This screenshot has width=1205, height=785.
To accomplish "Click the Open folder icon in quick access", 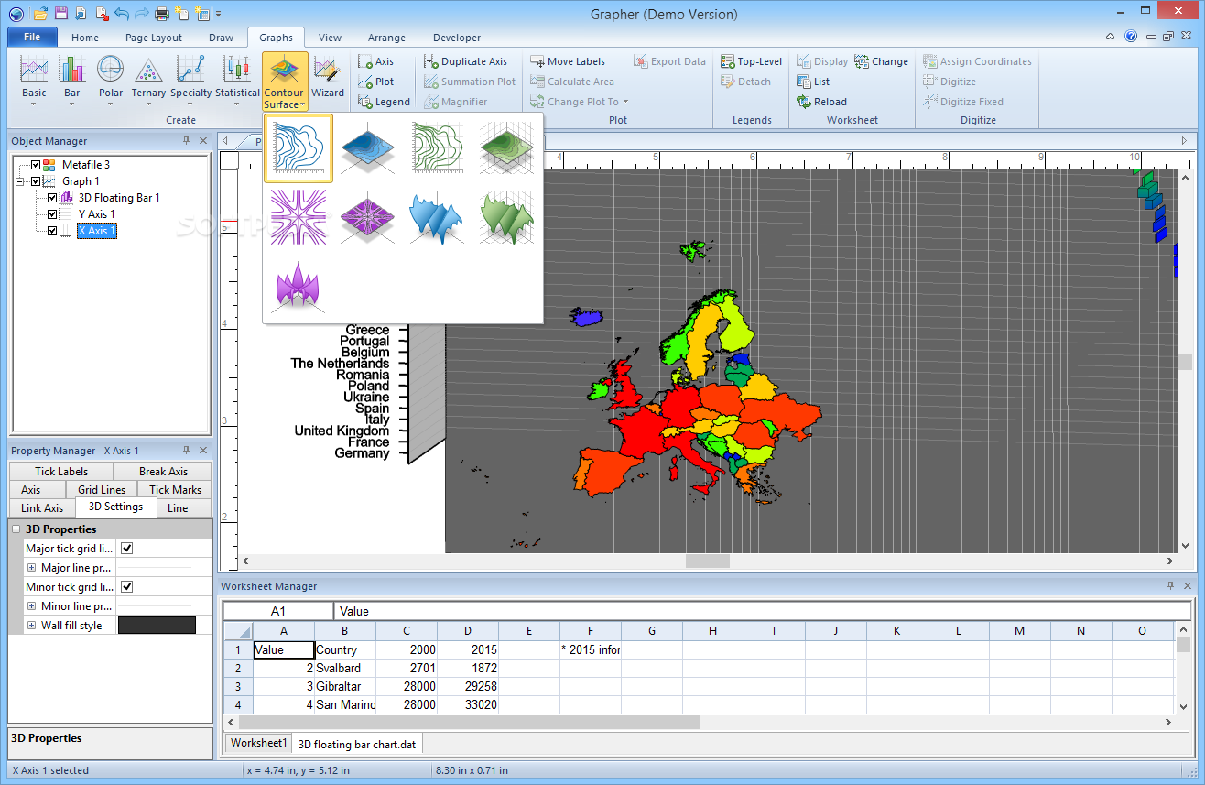I will [x=39, y=14].
